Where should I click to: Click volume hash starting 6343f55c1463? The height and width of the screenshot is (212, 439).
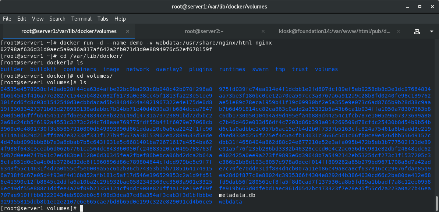(106, 169)
